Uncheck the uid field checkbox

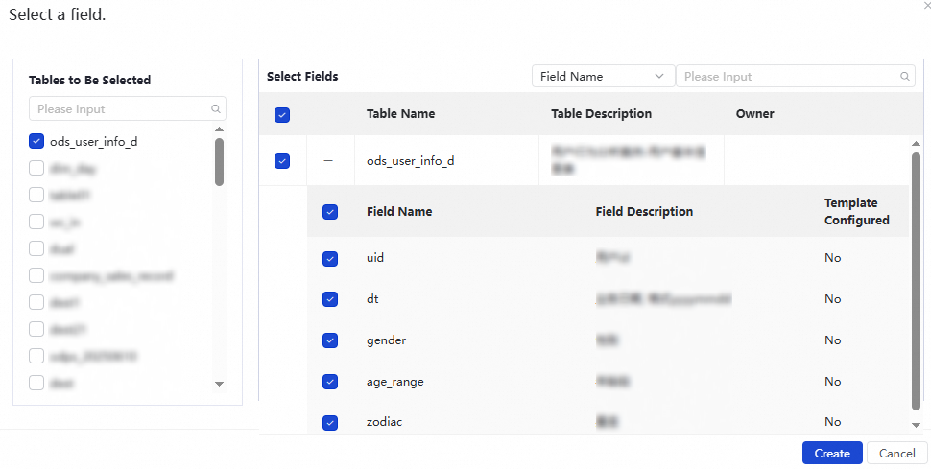330,259
